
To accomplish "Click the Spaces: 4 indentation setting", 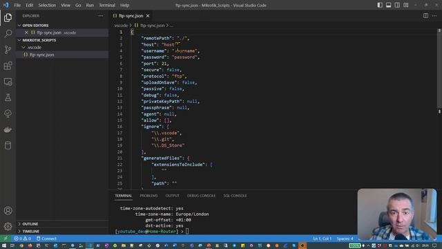I will coord(345,239).
